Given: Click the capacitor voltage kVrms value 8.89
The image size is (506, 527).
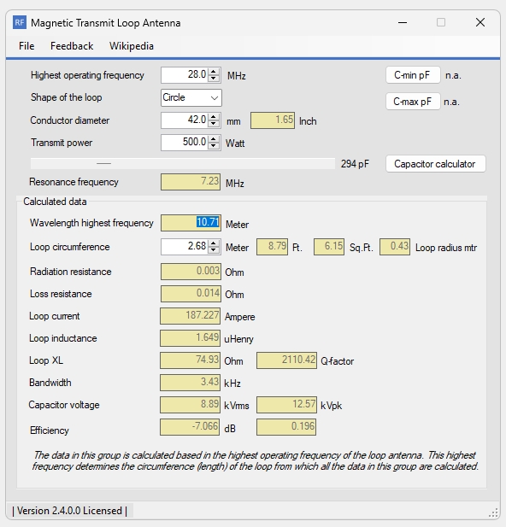Looking at the screenshot, I should [x=191, y=405].
